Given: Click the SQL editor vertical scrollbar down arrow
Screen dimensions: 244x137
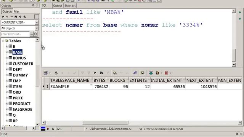Looking at the screenshot, I should tap(234, 65).
